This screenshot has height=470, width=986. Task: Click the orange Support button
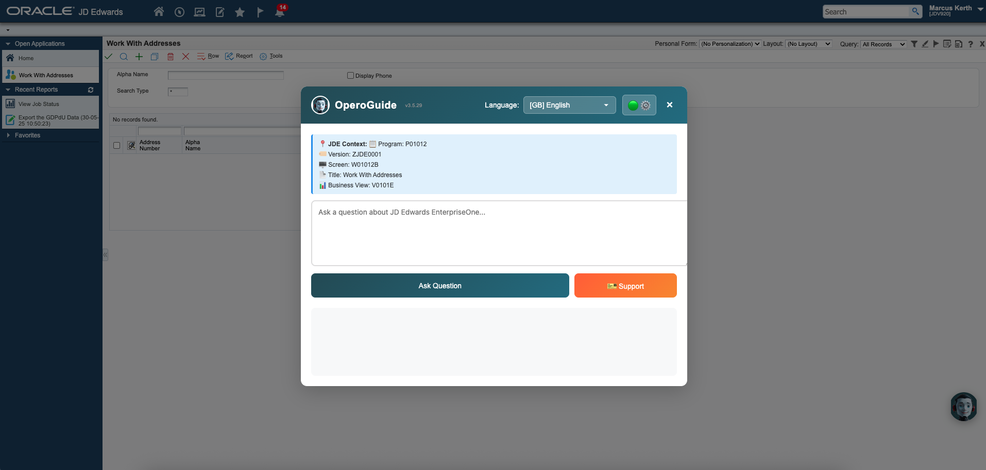(x=625, y=285)
